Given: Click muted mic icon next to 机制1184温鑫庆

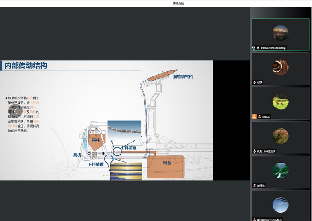Looking at the screenshot, I should [x=254, y=151].
